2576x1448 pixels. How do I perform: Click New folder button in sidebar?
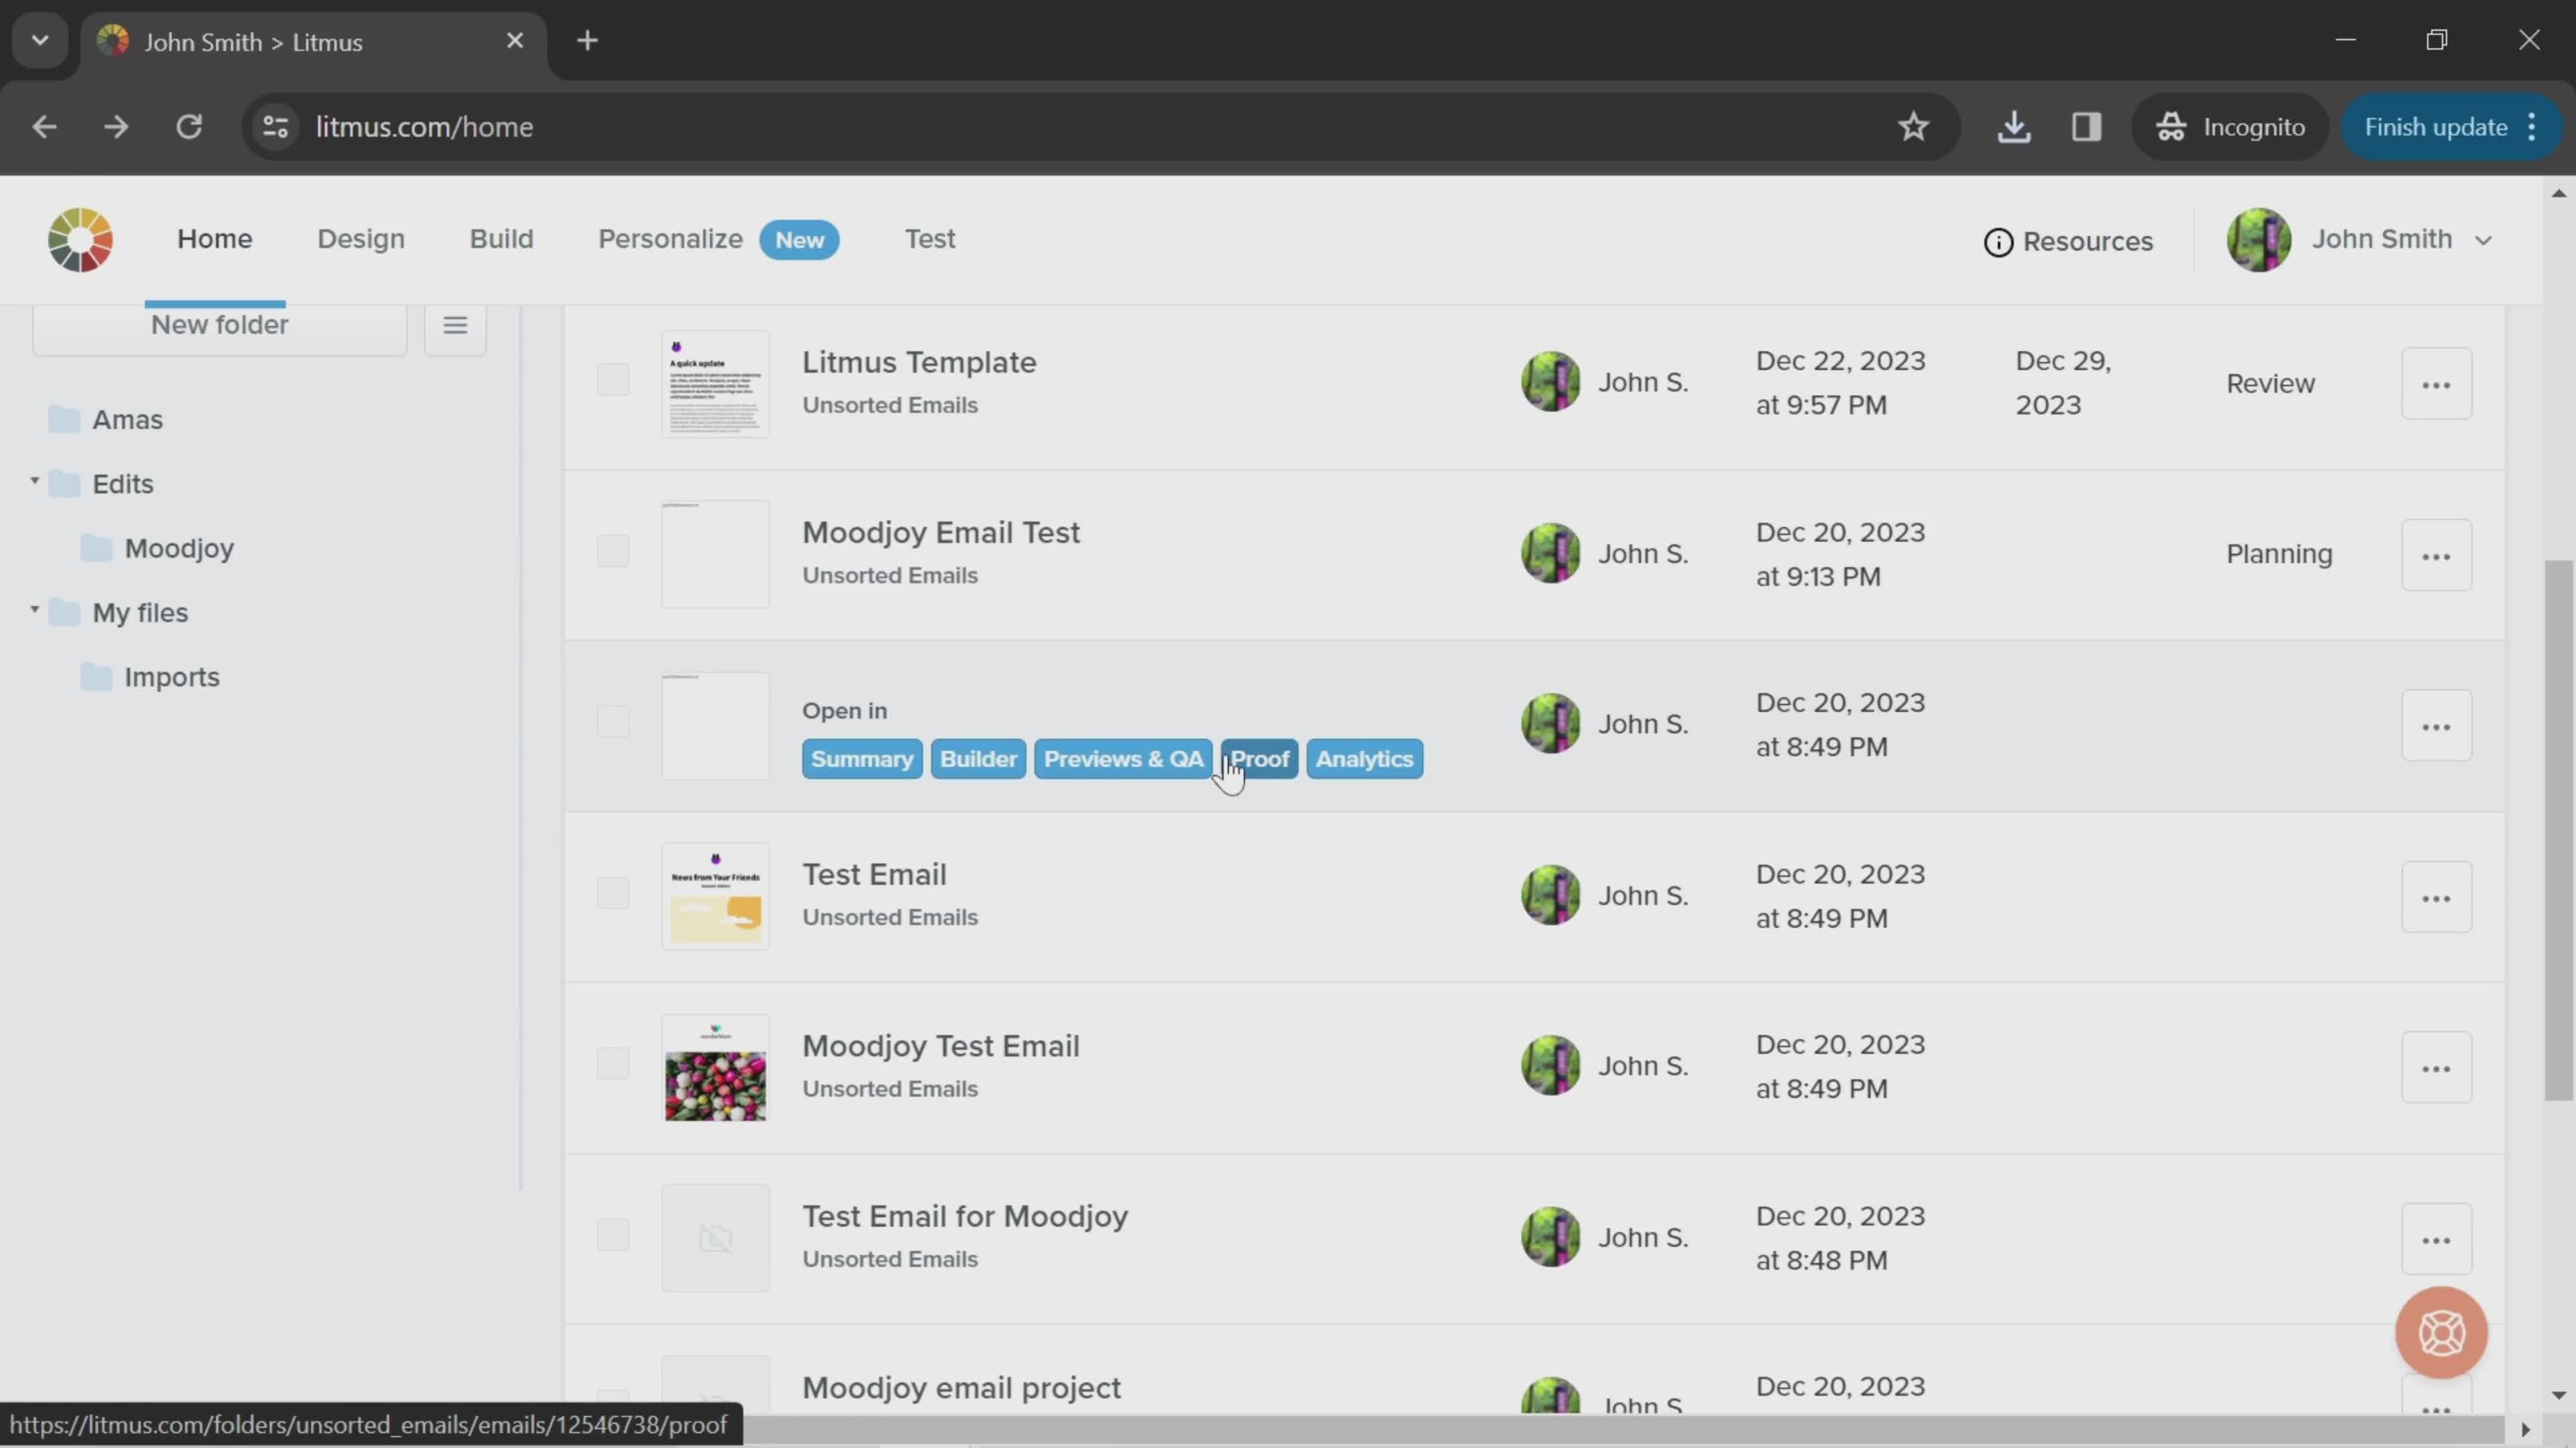click(x=219, y=324)
